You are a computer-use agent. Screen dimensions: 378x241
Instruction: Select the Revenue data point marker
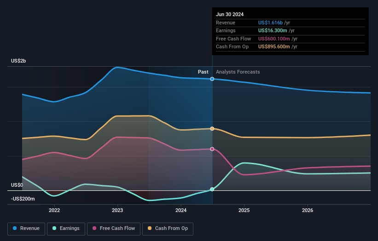pyautogui.click(x=212, y=79)
